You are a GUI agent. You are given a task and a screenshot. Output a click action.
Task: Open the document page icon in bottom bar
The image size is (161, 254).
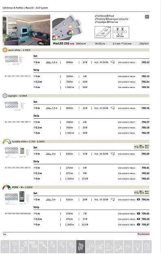[x=147, y=247]
